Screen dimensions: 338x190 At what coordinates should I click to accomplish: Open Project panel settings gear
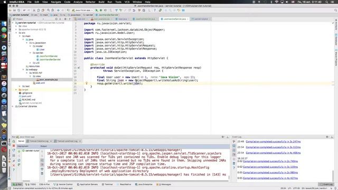(x=65, y=19)
